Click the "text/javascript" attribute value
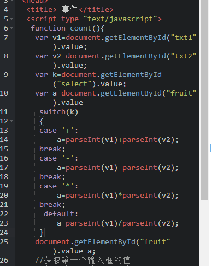This screenshot has height=266, width=212. [x=120, y=19]
